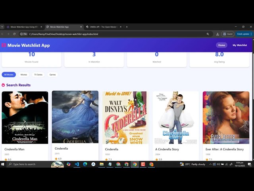Switch to the 'OMDb API' browser tab

coord(104,27)
